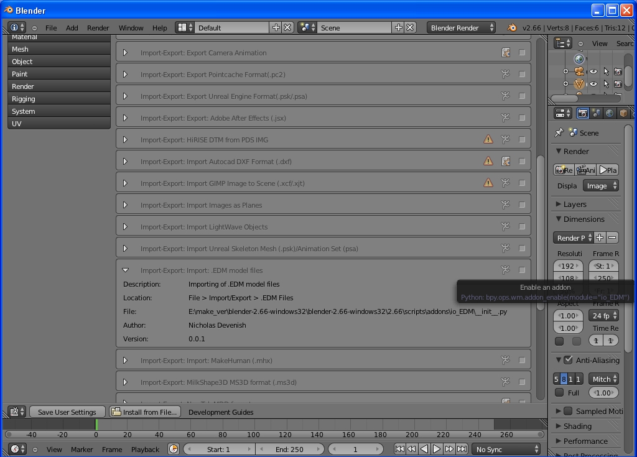The width and height of the screenshot is (637, 457).
Task: Delete the Default screen layout
Action: 287,27
